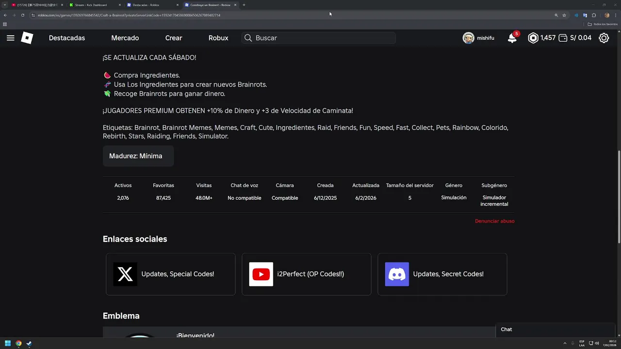Image resolution: width=621 pixels, height=349 pixels.
Task: Open Todos los favoritos folder
Action: [602, 24]
